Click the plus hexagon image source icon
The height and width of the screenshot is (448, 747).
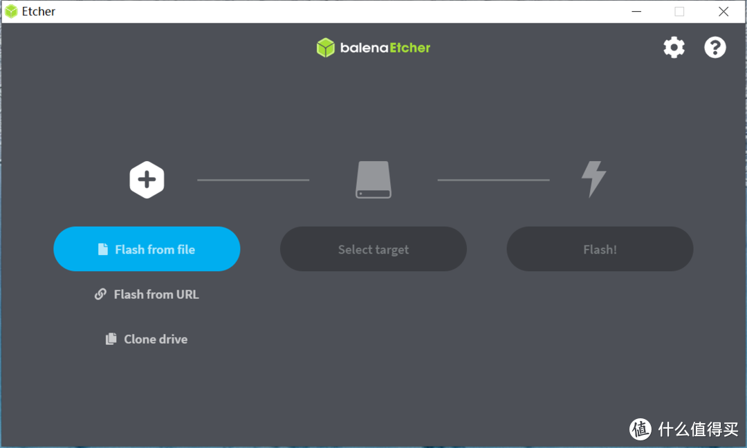point(147,180)
